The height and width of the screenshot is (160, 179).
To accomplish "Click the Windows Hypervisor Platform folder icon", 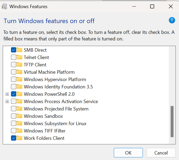I will [19, 79].
